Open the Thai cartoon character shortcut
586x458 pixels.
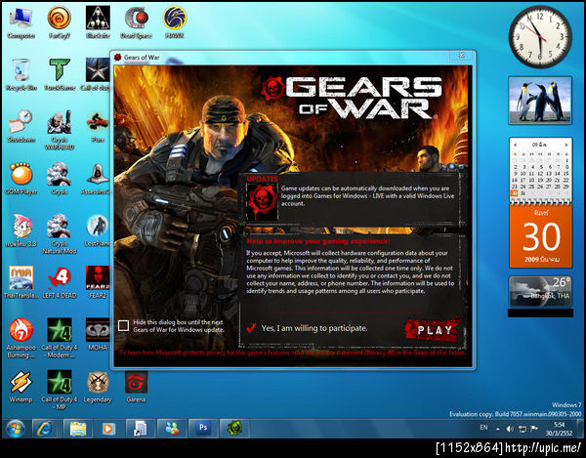21,230
